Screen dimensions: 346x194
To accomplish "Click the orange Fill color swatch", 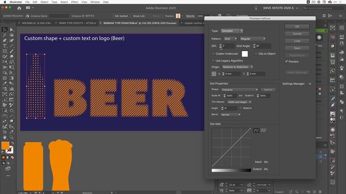I will click(x=5, y=146).
